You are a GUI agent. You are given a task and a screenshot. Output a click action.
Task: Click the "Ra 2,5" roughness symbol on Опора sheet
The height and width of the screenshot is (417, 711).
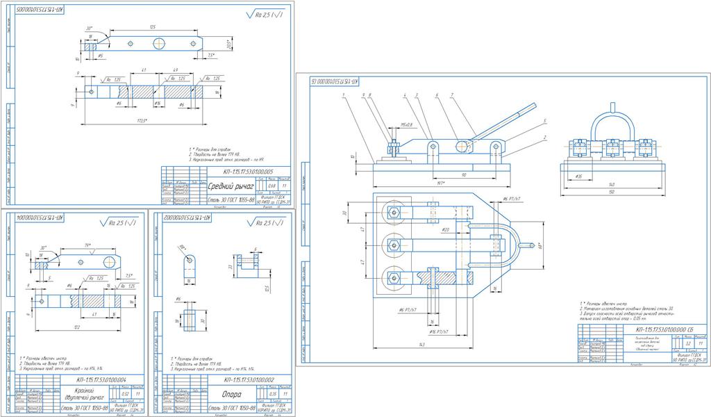(265, 223)
